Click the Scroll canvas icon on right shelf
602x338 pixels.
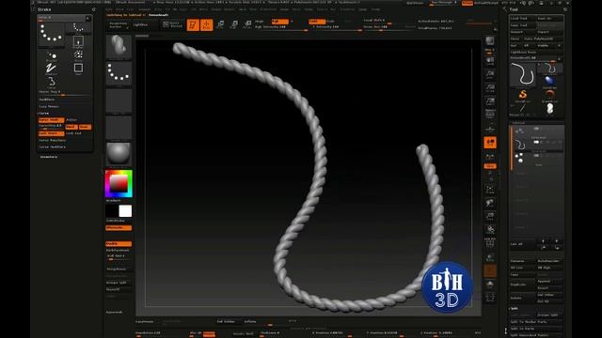click(490, 60)
